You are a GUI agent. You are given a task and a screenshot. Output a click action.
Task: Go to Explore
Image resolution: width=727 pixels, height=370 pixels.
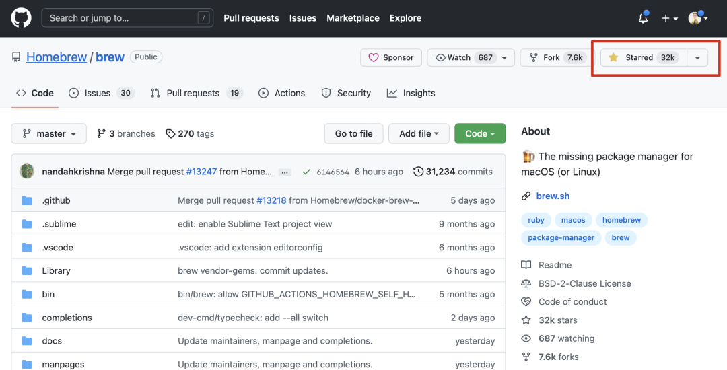(405, 18)
